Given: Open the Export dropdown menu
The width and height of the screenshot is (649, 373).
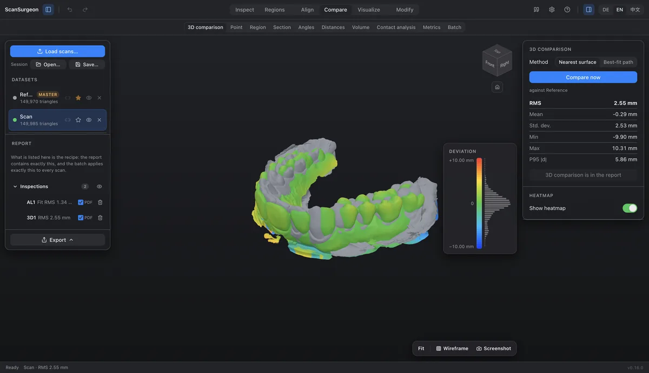Looking at the screenshot, I should pos(57,240).
